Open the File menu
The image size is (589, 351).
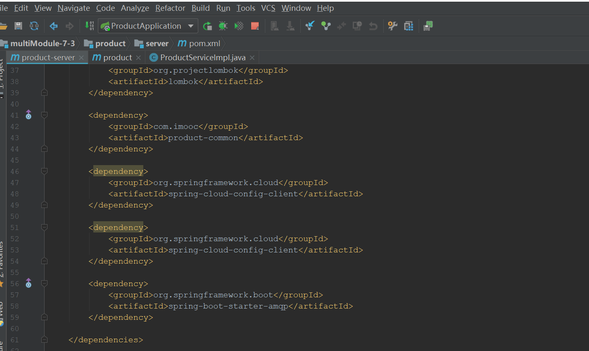(4, 8)
